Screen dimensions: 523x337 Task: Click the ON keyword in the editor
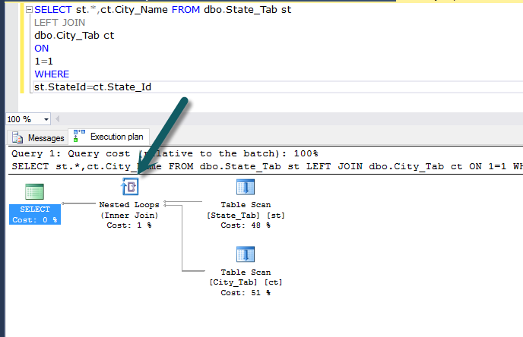click(41, 49)
